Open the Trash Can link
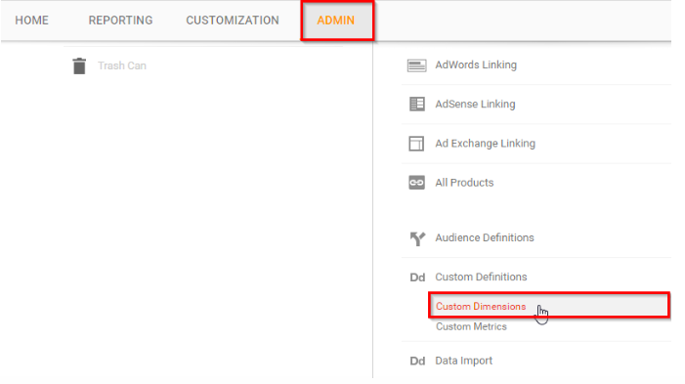This screenshot has height=384, width=685. coord(122,66)
